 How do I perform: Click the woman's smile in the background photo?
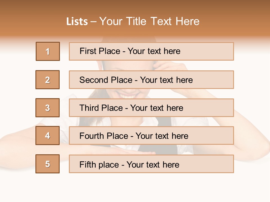pos(128,96)
